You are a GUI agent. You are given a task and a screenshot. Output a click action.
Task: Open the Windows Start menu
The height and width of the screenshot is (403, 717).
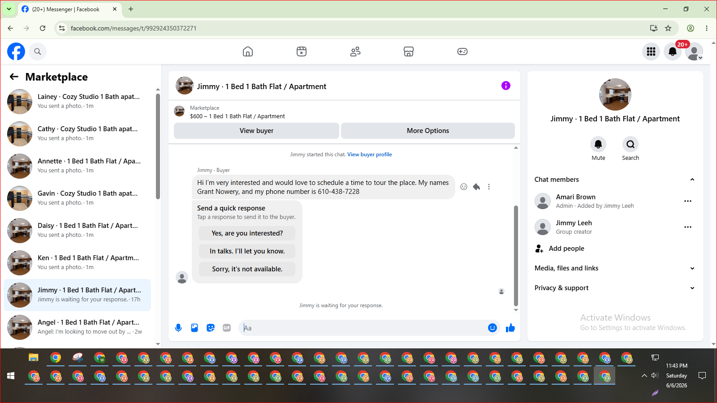click(11, 376)
